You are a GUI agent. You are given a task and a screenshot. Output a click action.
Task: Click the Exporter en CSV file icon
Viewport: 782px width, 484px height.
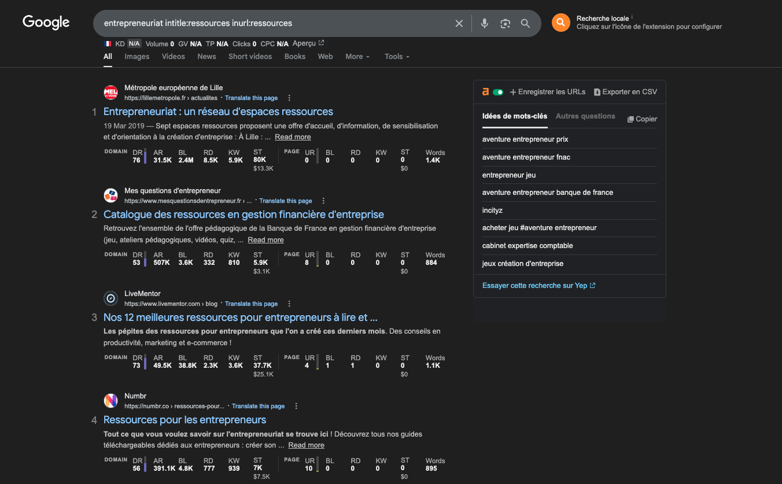[x=597, y=91]
